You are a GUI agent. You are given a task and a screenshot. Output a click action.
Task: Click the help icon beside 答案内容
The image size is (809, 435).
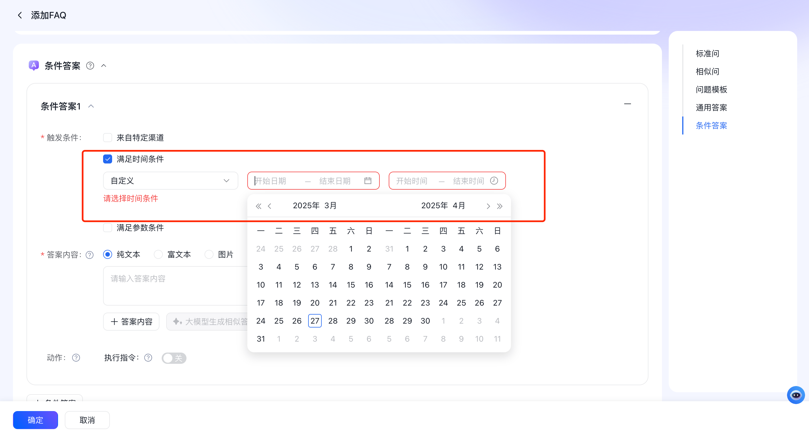90,255
